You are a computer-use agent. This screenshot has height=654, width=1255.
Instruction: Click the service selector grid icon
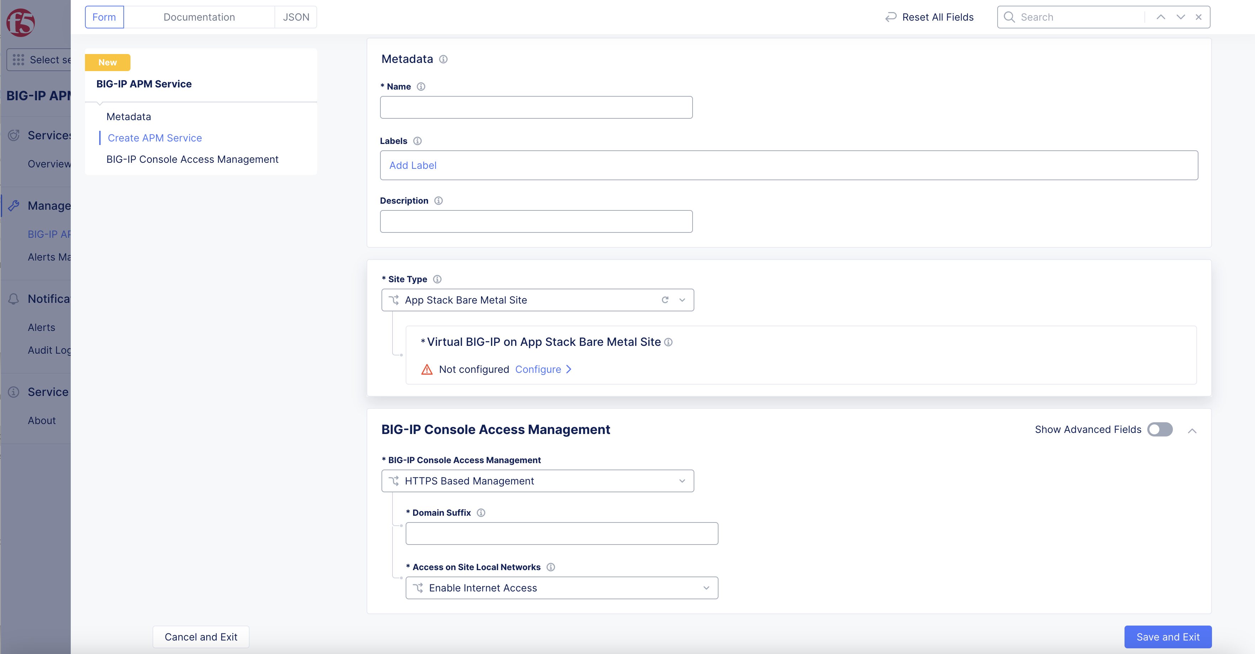click(x=18, y=60)
